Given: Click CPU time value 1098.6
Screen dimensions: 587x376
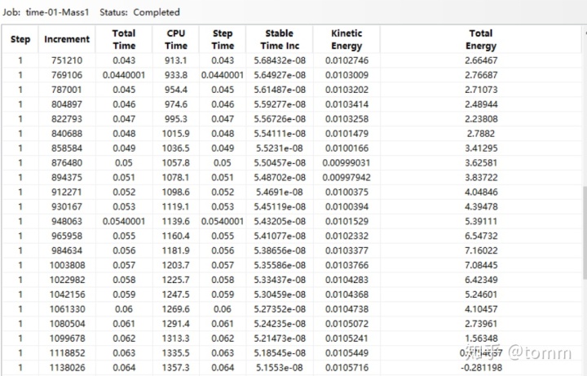Looking at the screenshot, I should point(176,192).
